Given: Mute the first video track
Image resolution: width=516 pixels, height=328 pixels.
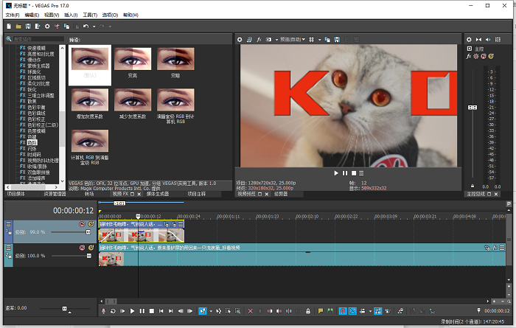Looking at the screenshot, I should pos(83,224).
